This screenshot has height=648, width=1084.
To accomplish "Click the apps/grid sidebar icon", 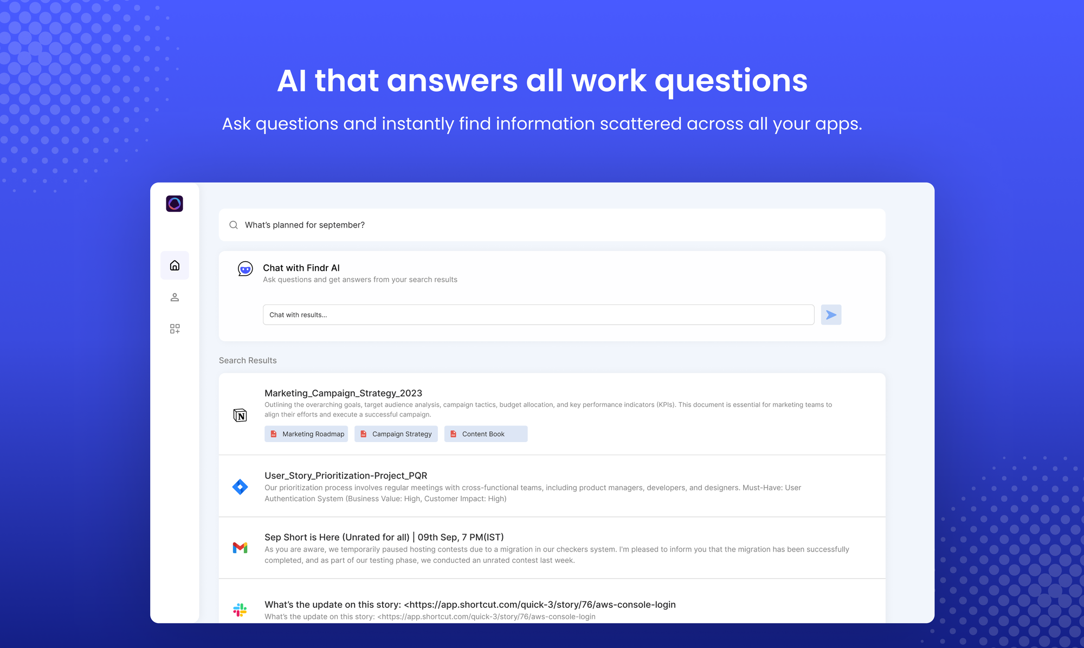I will click(175, 329).
